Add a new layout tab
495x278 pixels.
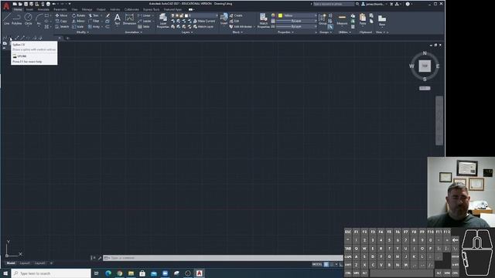[x=51, y=263]
